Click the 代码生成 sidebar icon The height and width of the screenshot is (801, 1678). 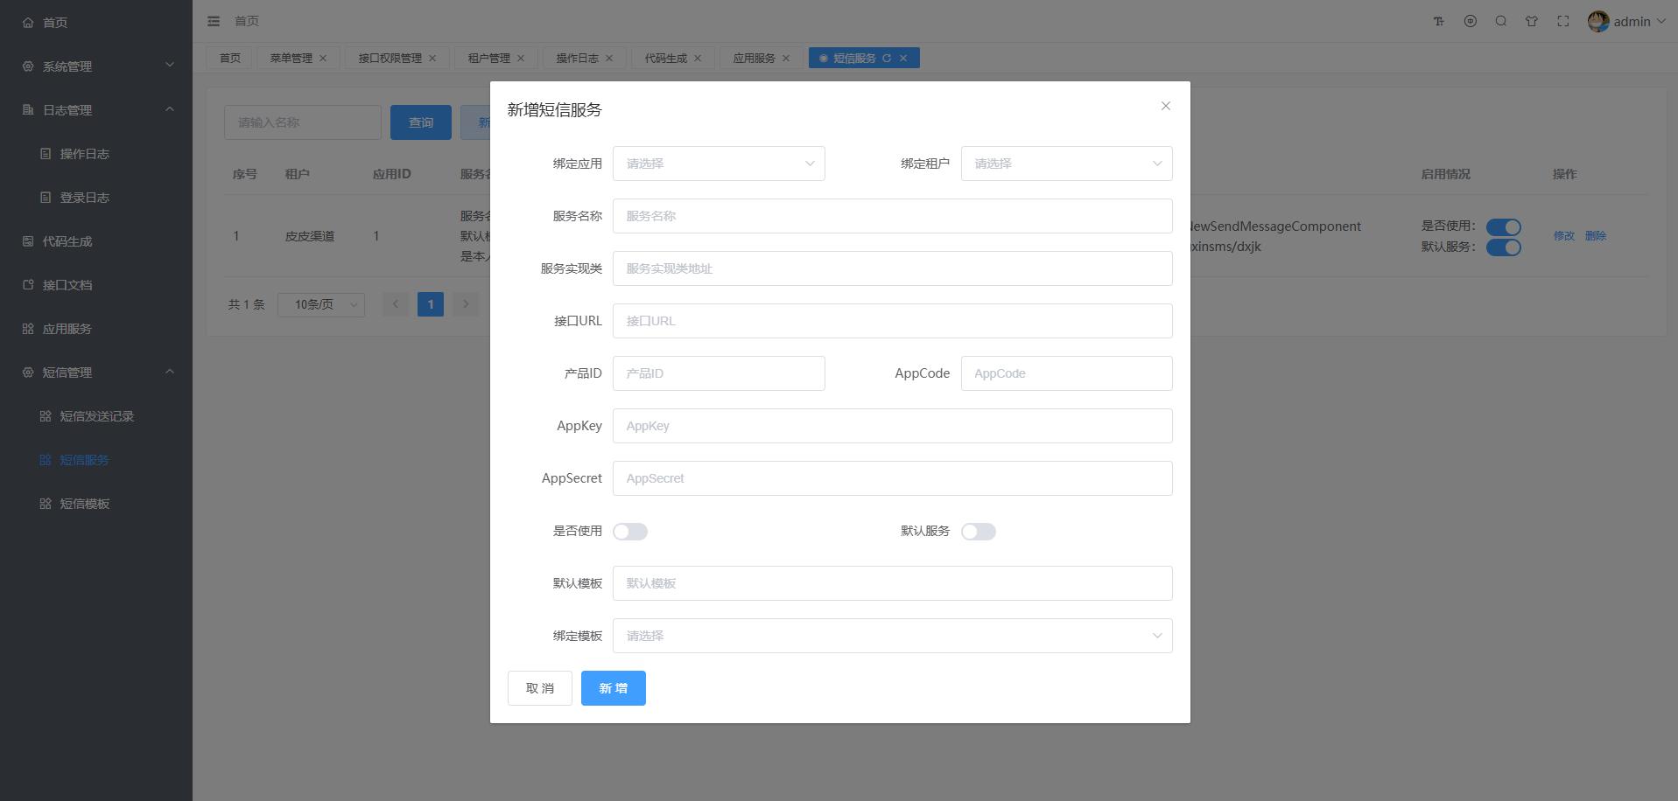point(28,241)
